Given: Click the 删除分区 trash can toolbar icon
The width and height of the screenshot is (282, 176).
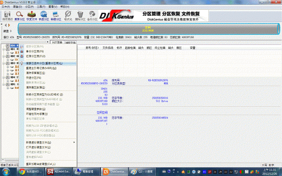Looking at the screenshot, I should click(x=80, y=16).
